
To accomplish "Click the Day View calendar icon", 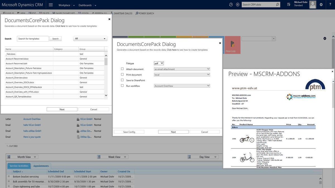I will (x=190, y=157).
